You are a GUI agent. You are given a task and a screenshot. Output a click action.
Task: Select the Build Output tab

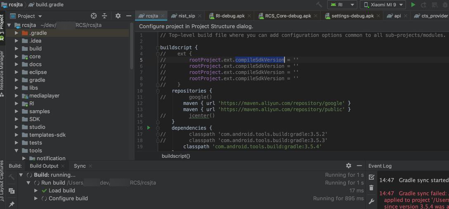(x=44, y=166)
